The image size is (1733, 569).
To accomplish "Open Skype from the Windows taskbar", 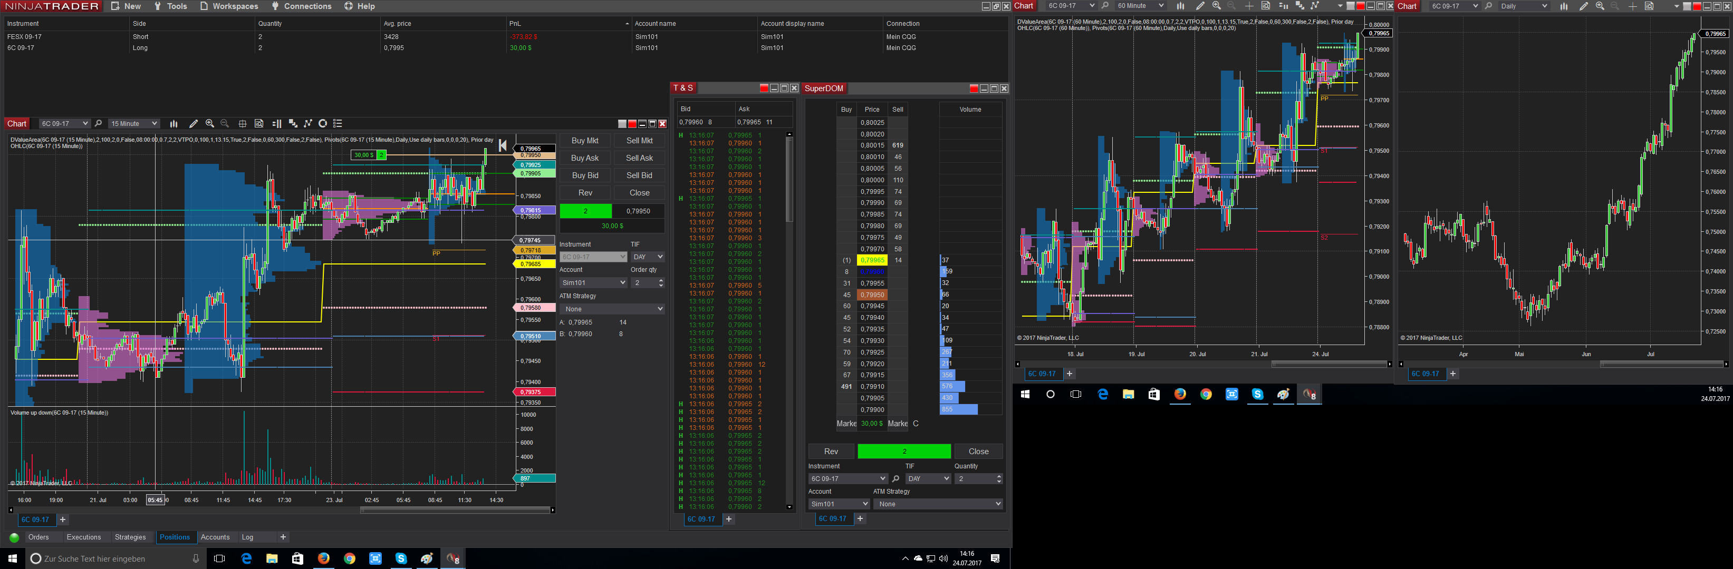I will pyautogui.click(x=401, y=558).
